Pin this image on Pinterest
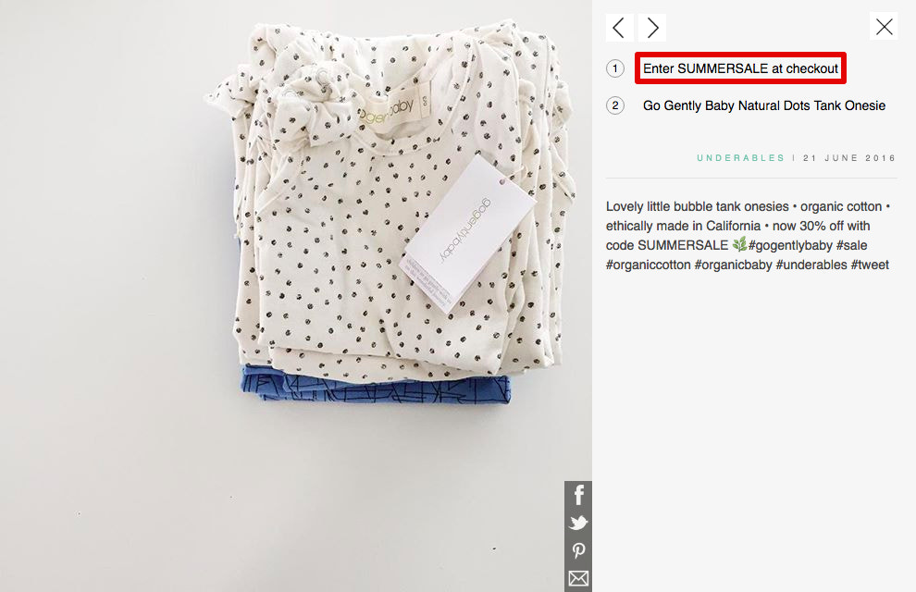Viewport: 916px width, 592px height. click(578, 551)
